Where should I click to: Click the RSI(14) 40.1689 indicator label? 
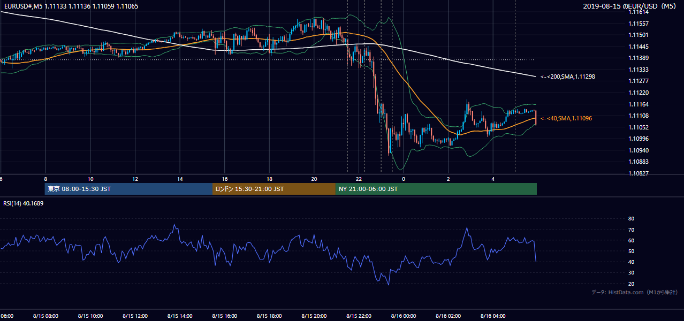[x=24, y=203]
